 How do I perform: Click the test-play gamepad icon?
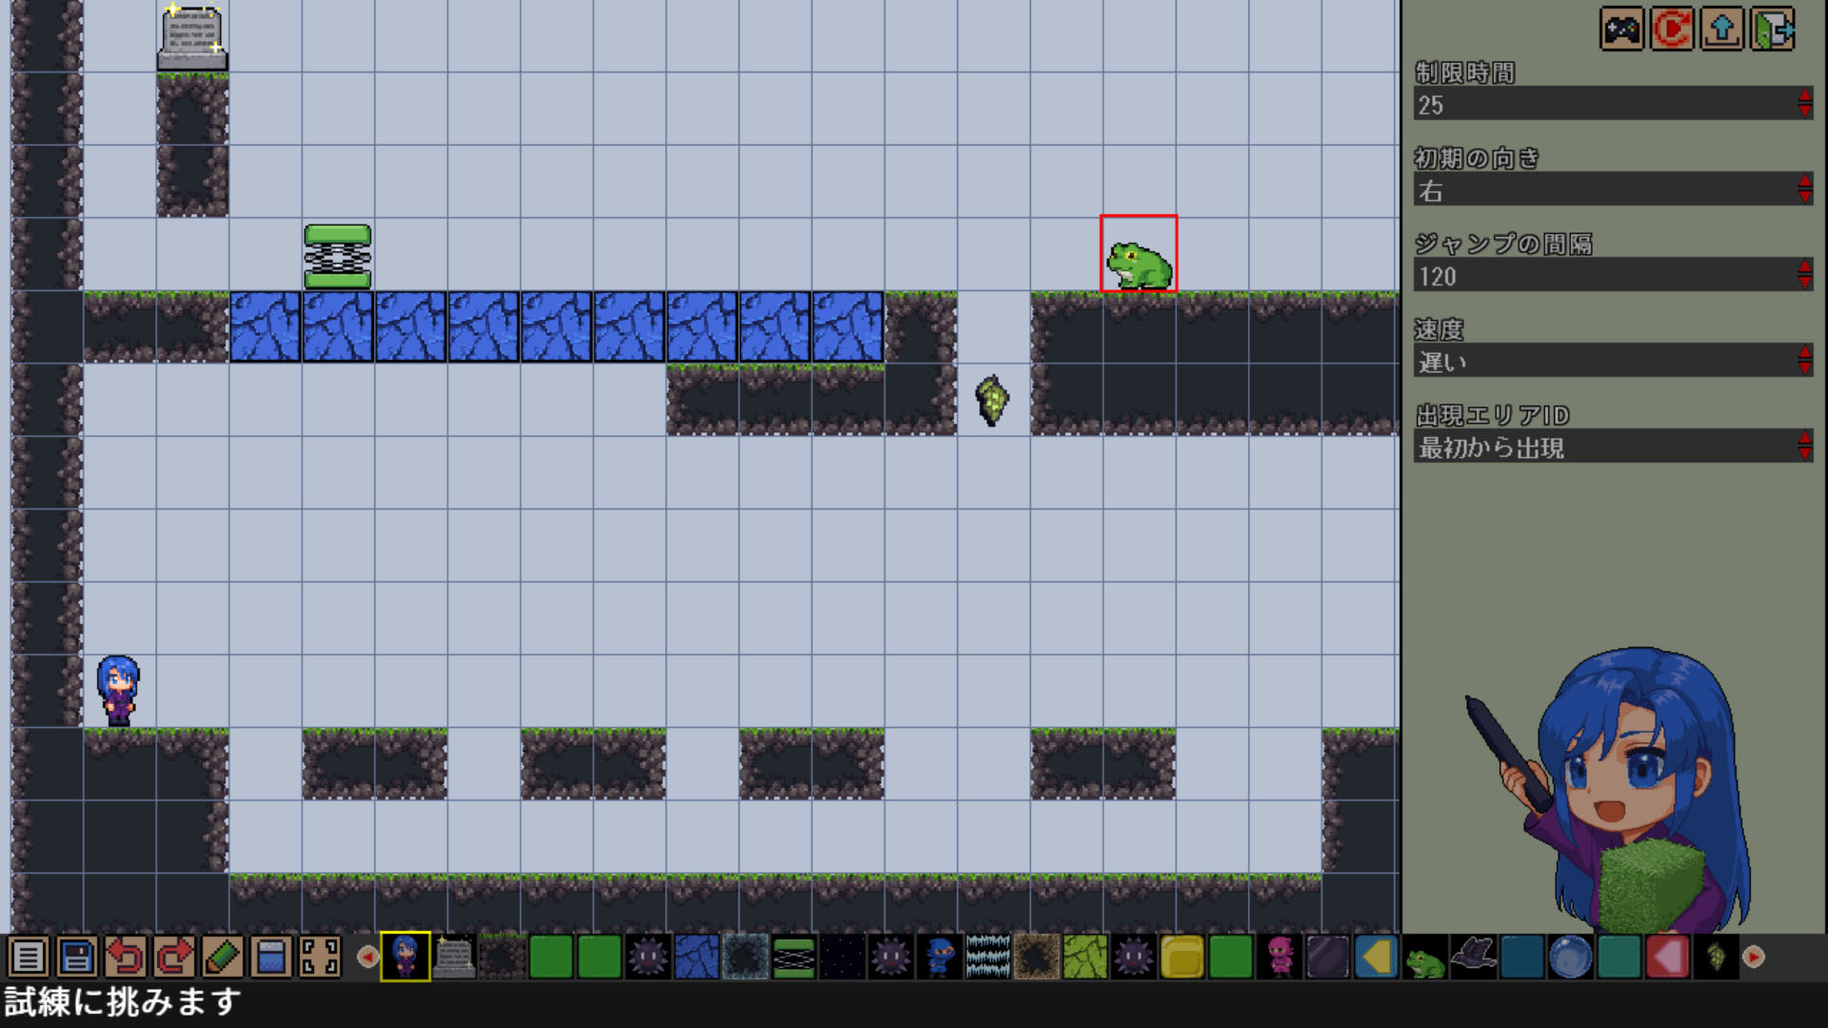pyautogui.click(x=1621, y=30)
